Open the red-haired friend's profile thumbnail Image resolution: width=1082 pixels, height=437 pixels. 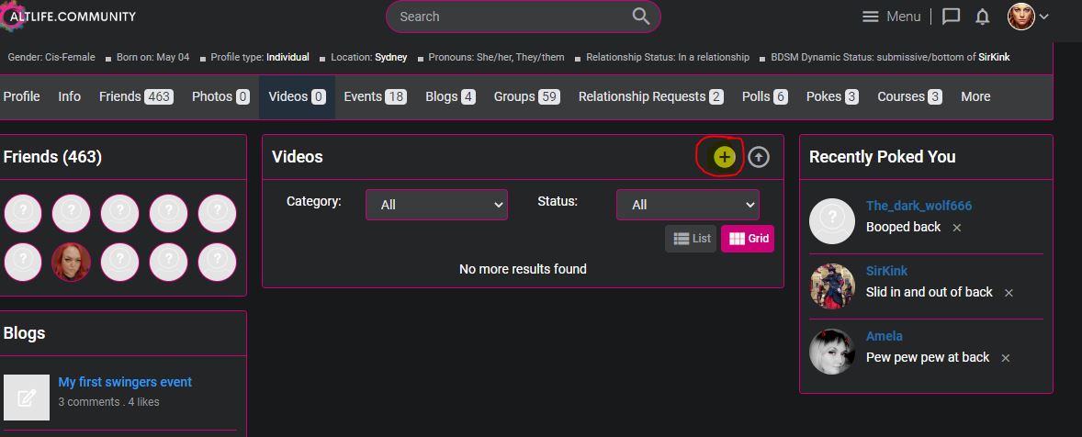coord(71,262)
